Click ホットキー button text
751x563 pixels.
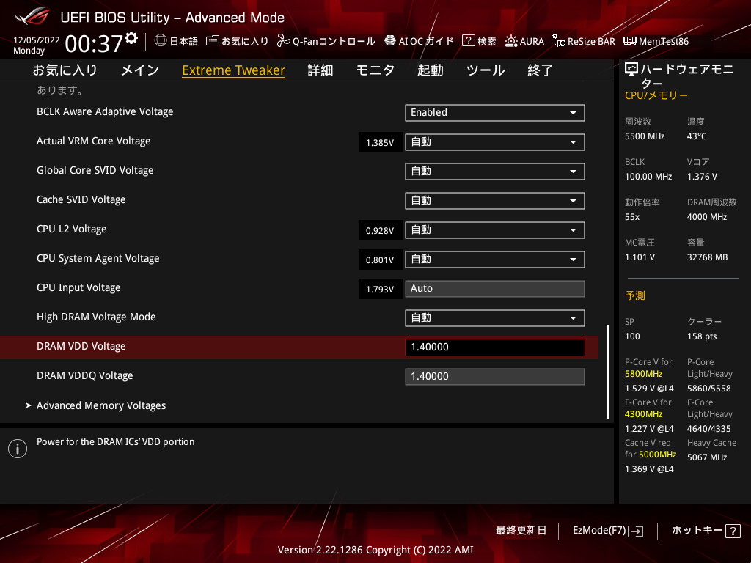(697, 531)
